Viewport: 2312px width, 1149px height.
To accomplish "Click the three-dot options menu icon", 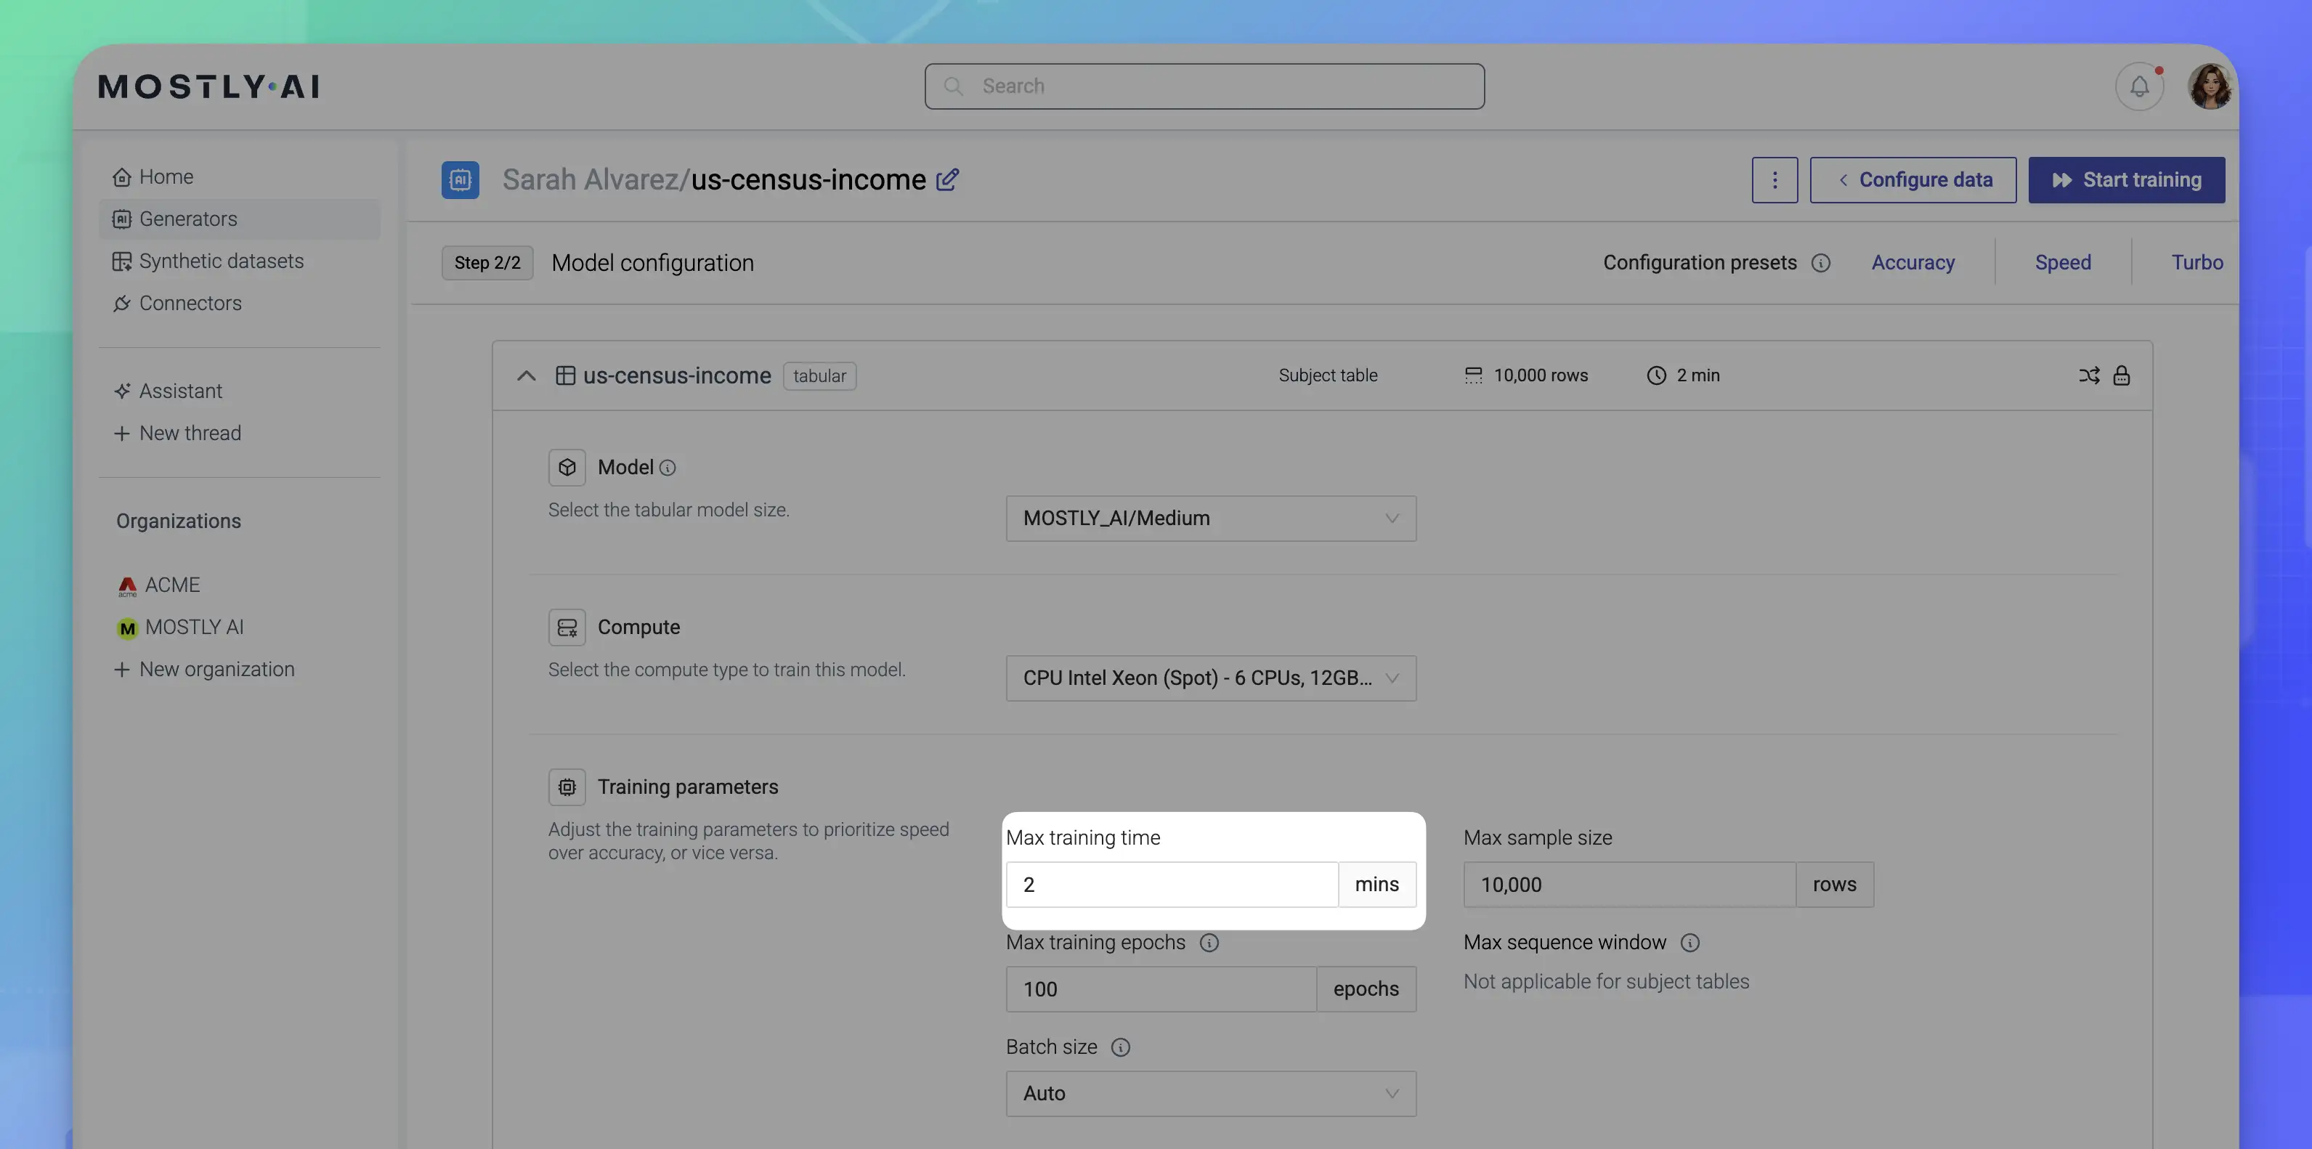I will coord(1775,179).
